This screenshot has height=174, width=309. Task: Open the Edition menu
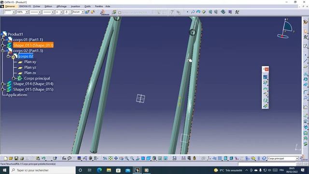click(x=48, y=6)
